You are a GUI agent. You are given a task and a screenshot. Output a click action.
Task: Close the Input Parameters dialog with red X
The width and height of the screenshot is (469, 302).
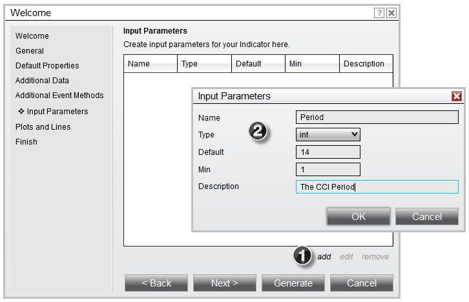pyautogui.click(x=456, y=96)
